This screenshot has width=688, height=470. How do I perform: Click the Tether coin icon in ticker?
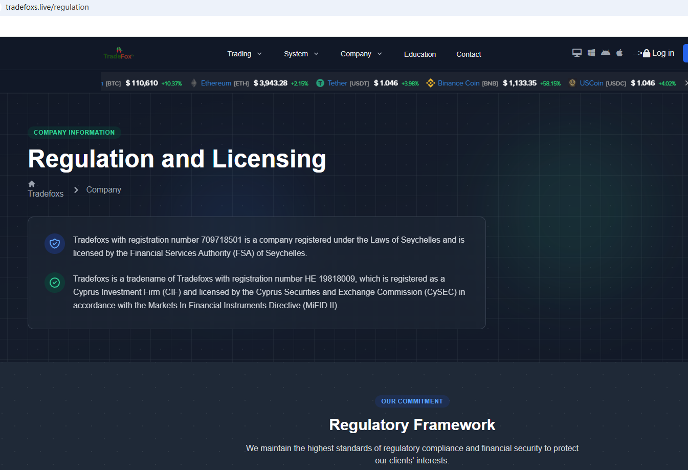tap(320, 83)
